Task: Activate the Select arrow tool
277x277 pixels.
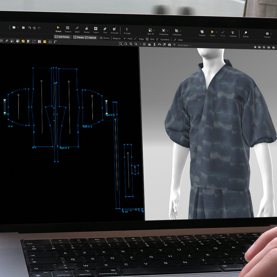Action: tap(58, 29)
